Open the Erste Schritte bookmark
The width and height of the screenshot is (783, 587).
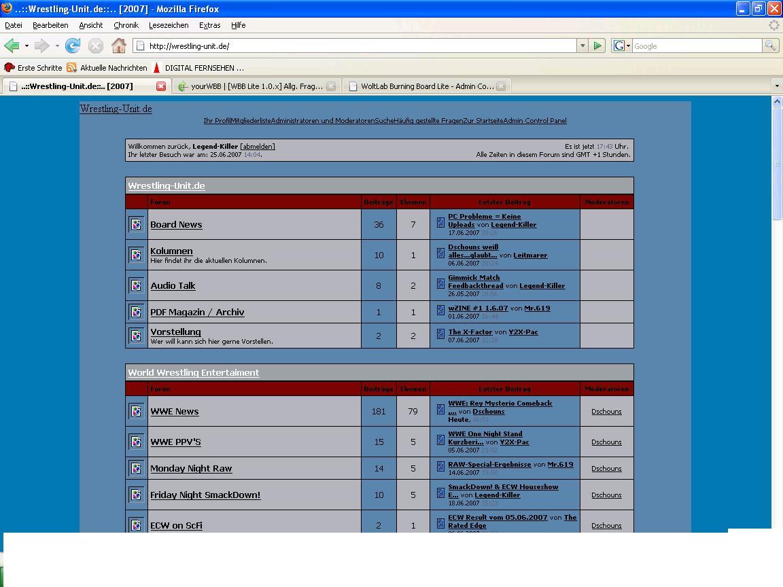tap(33, 67)
